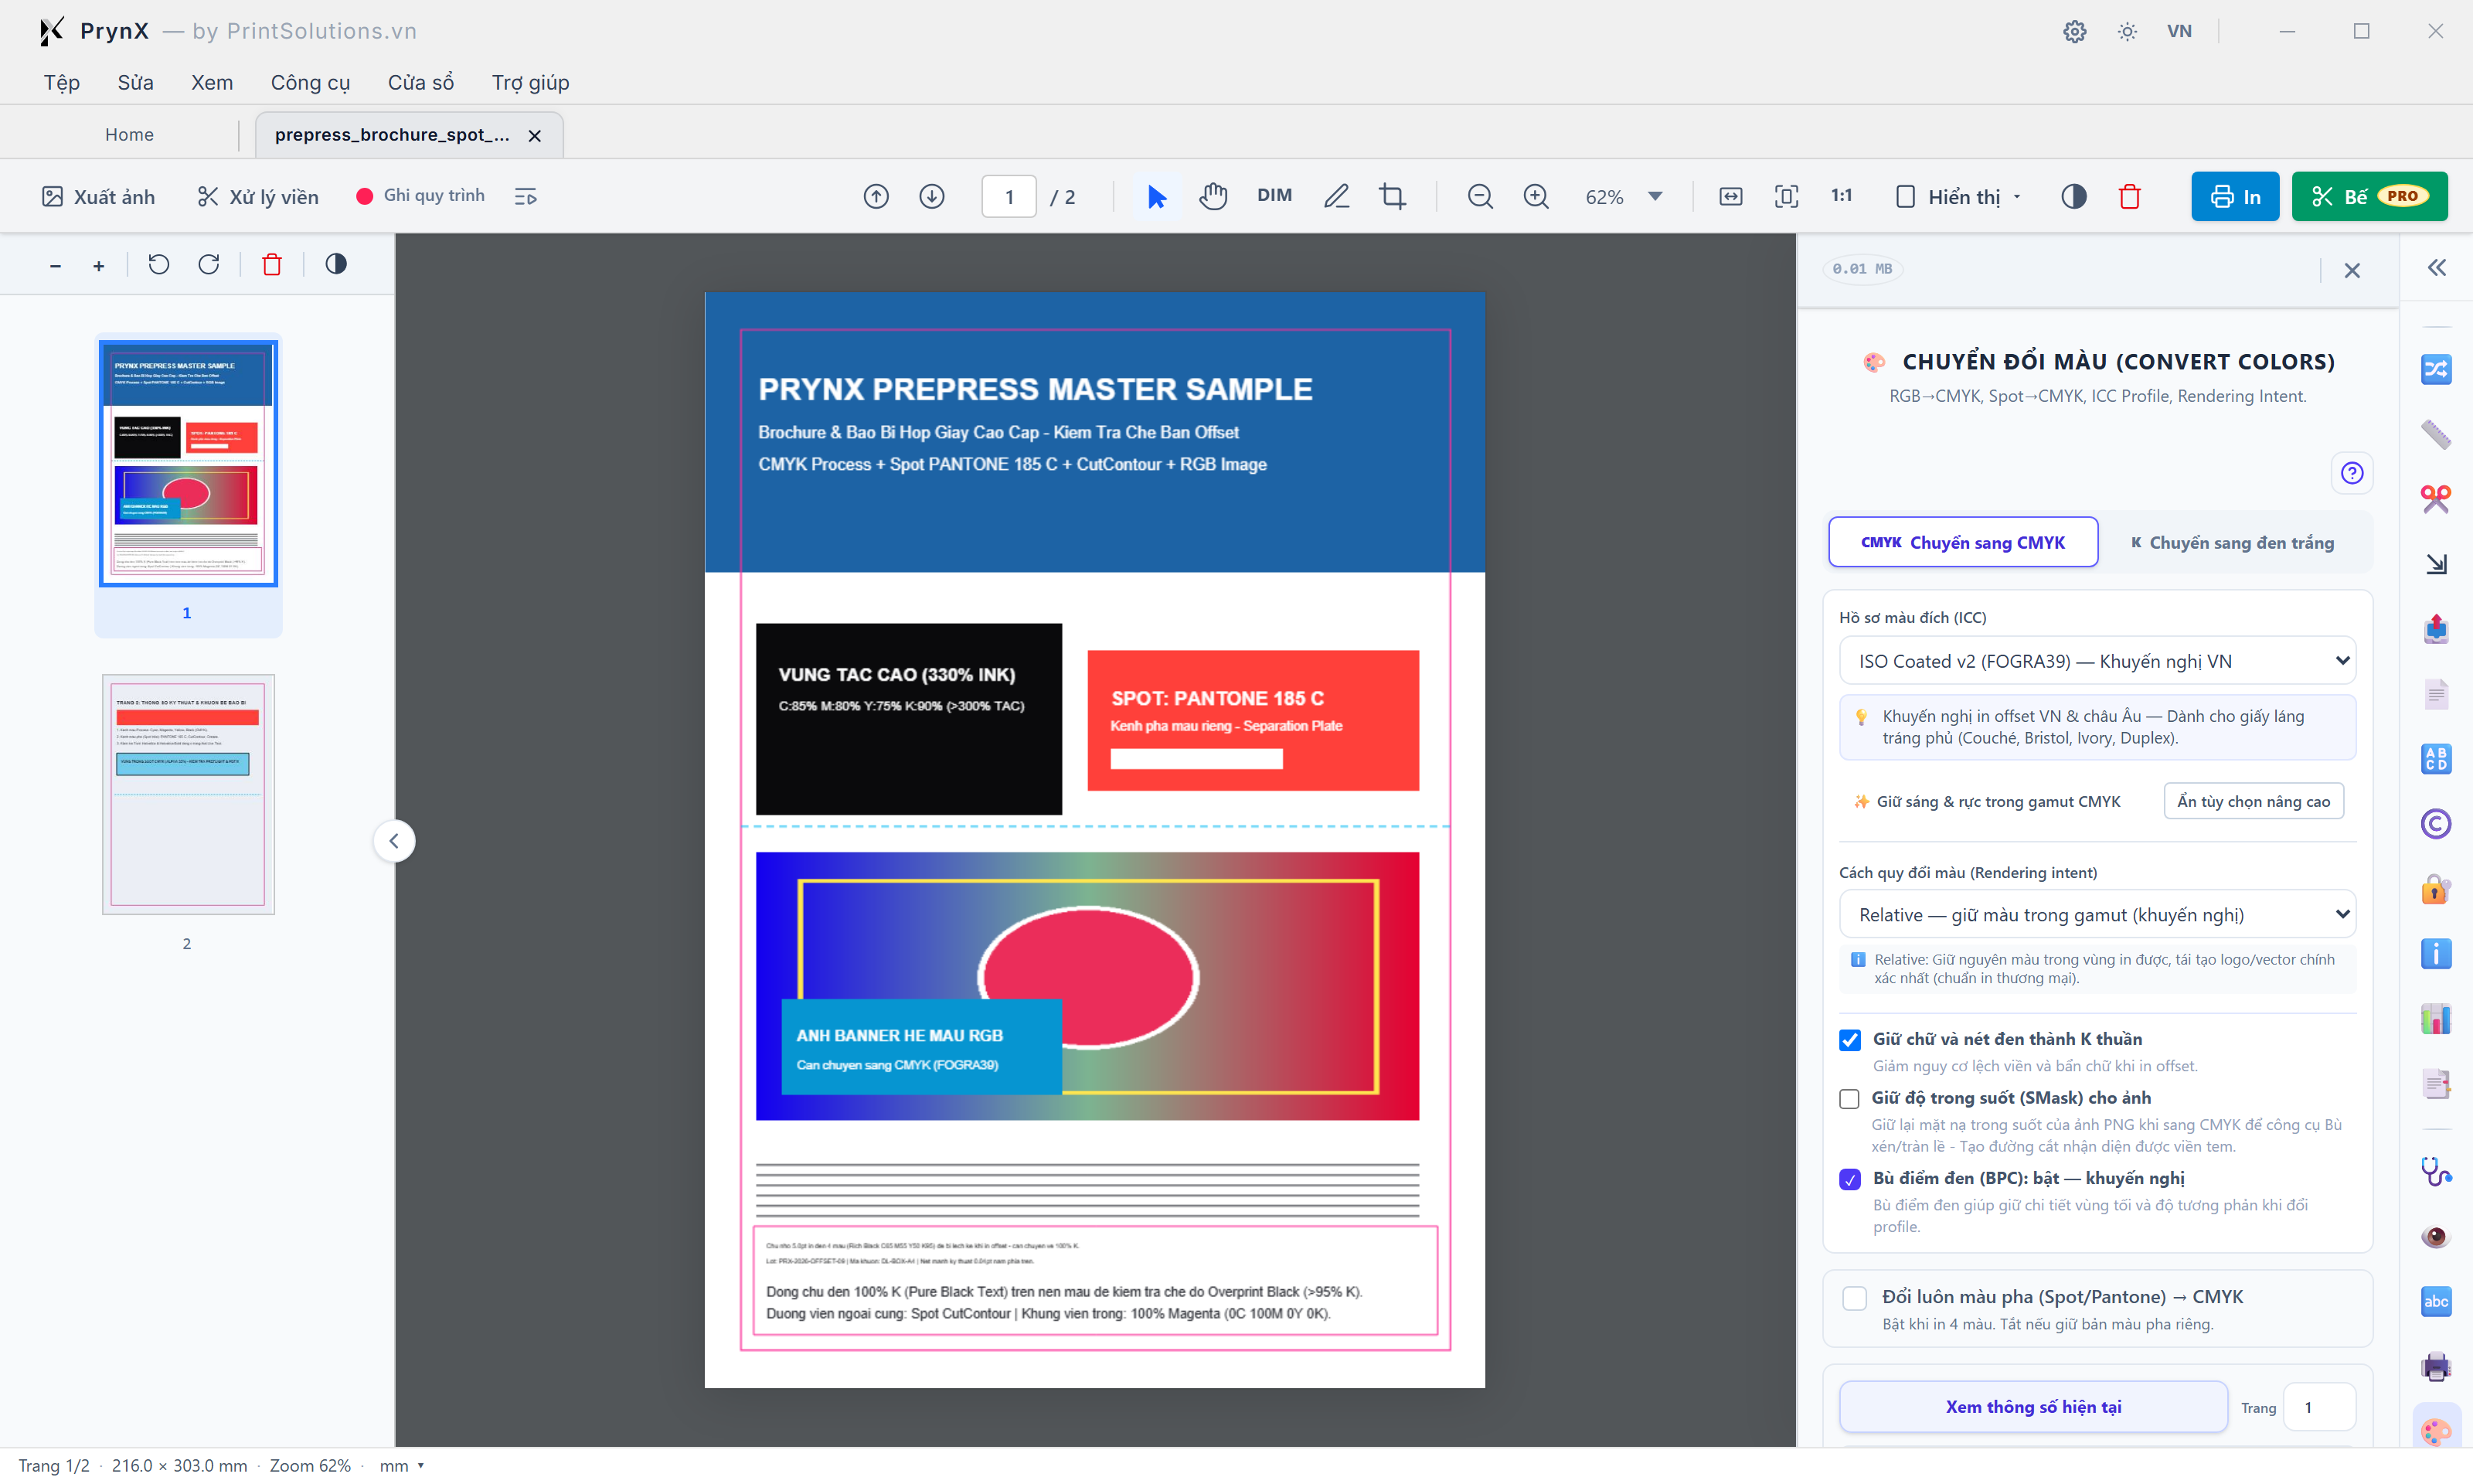Open the stethoscope preflight tool in sidebar
Screen dimensions: 2473x1484
click(2436, 1171)
